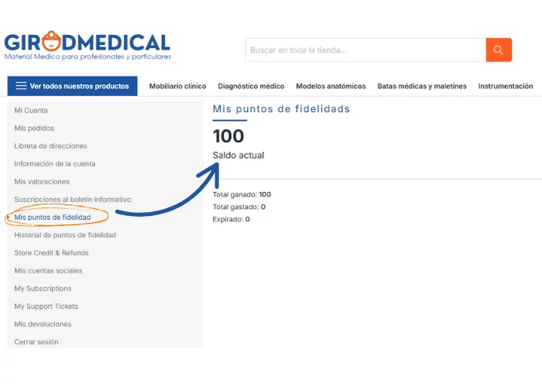Viewport: 542px width, 387px height.
Task: Go to Store Credit & Refunds
Action: 51,253
